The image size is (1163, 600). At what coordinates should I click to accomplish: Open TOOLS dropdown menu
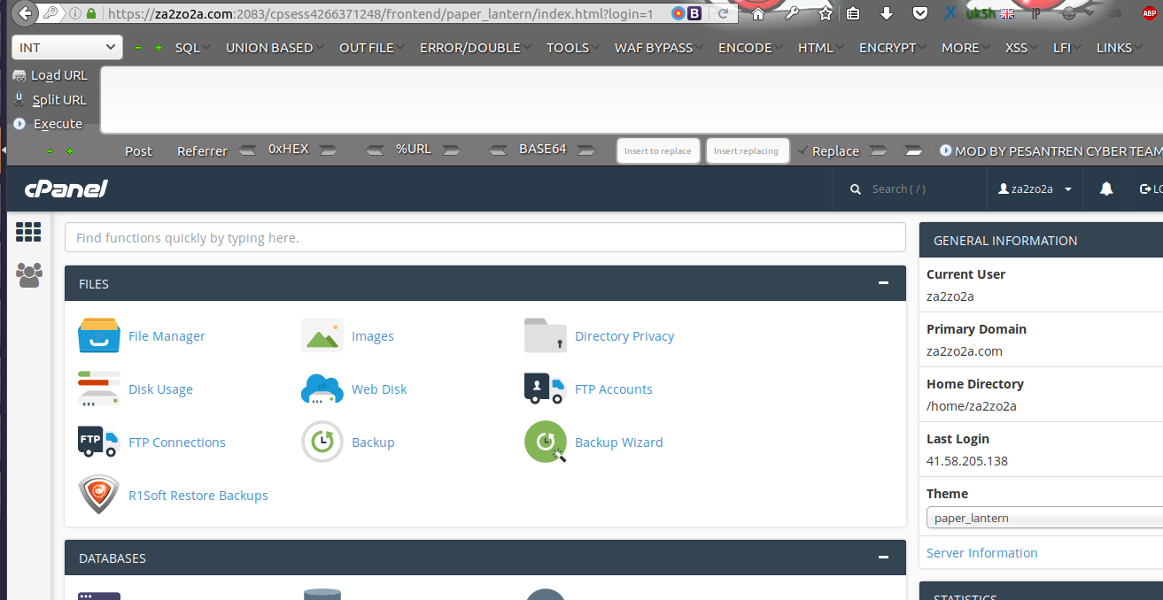tap(573, 48)
